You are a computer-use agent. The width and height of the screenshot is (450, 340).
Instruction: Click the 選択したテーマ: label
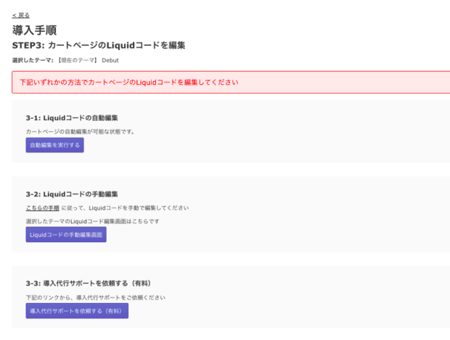pos(33,60)
